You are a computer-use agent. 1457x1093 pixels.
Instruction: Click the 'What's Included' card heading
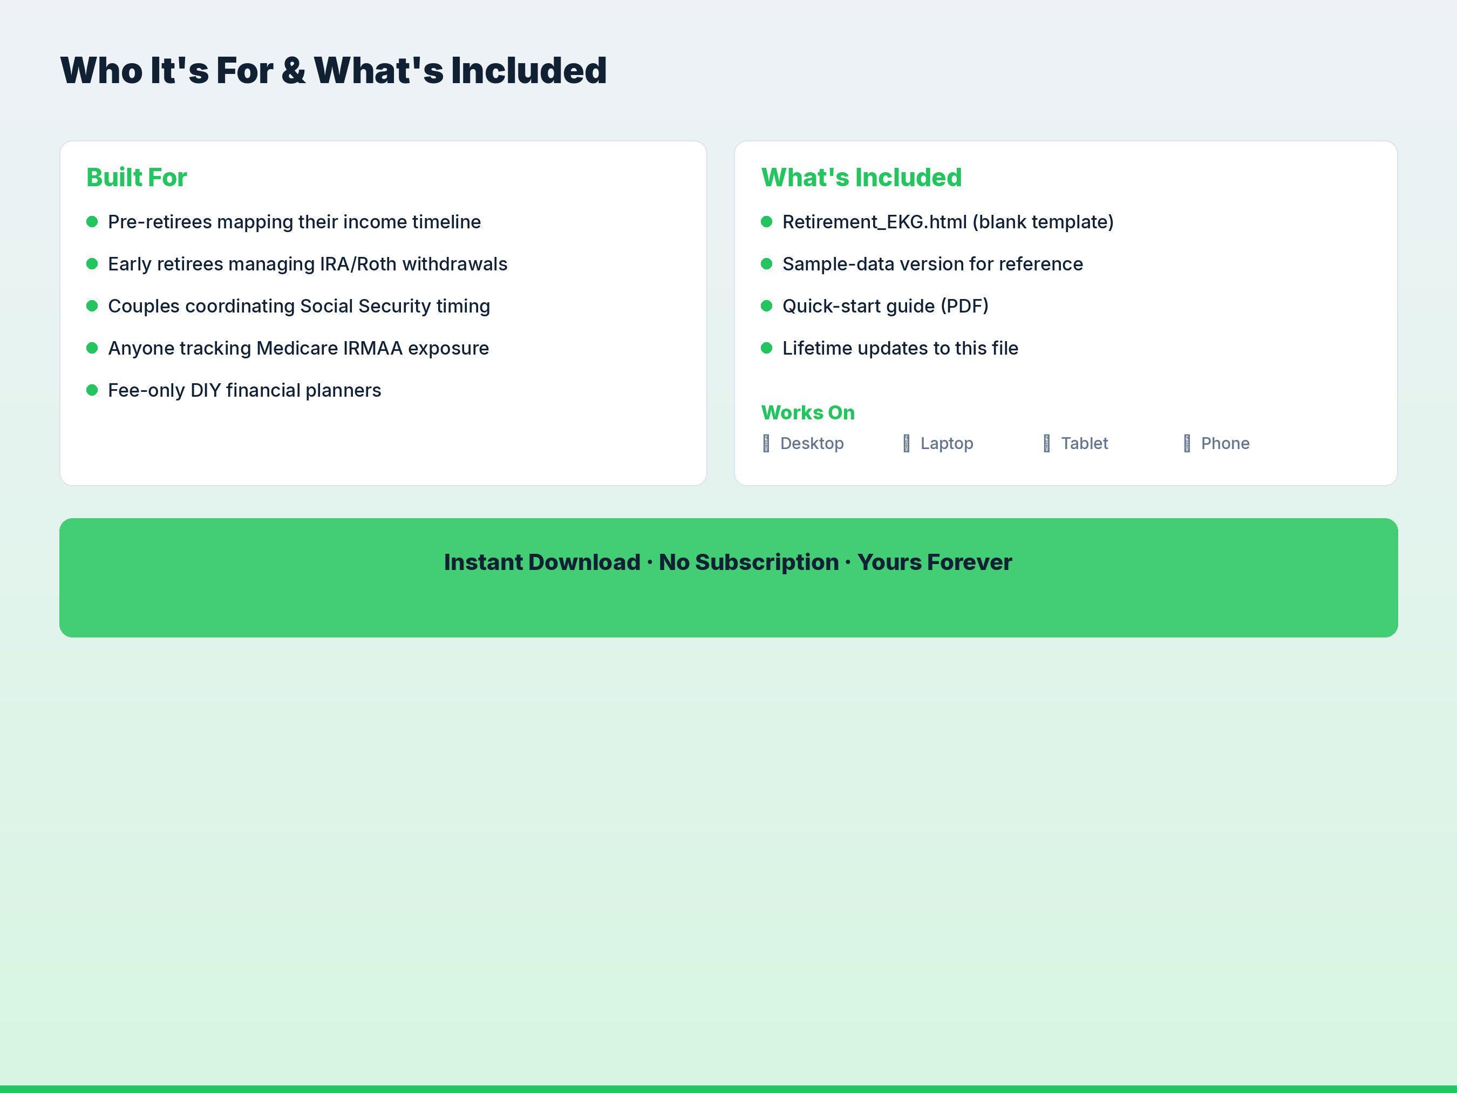(862, 177)
